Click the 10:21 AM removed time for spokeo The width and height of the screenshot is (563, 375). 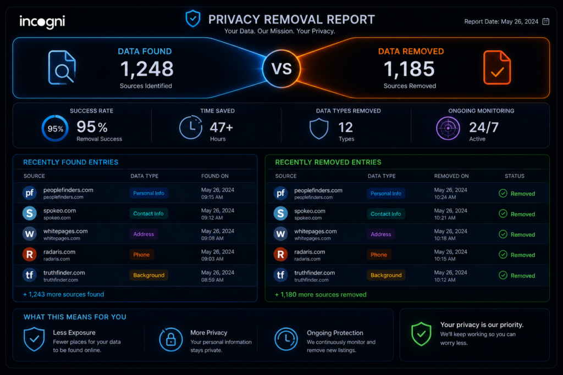pos(444,217)
